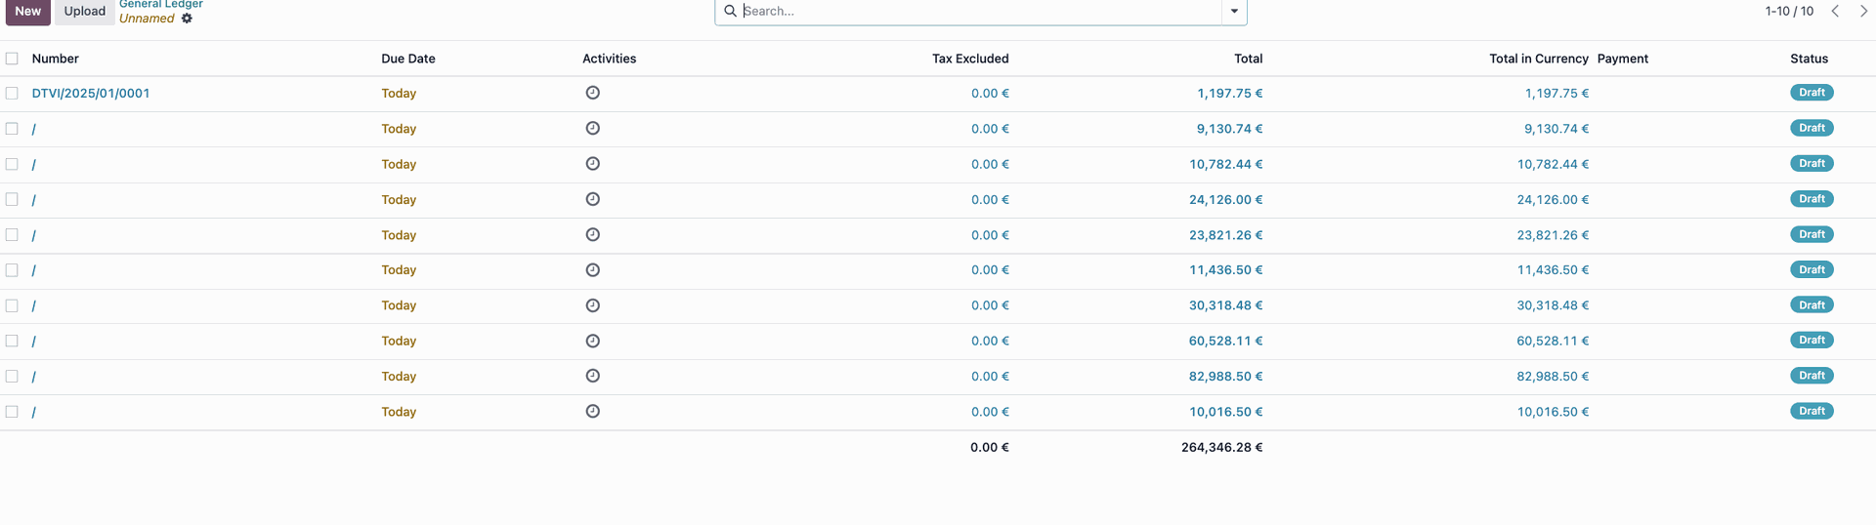
Task: Go to the previous page of records
Action: pyautogui.click(x=1835, y=11)
